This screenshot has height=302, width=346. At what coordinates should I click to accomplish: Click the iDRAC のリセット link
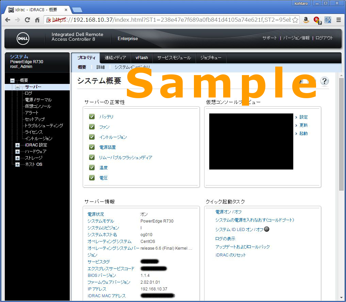[231, 255]
